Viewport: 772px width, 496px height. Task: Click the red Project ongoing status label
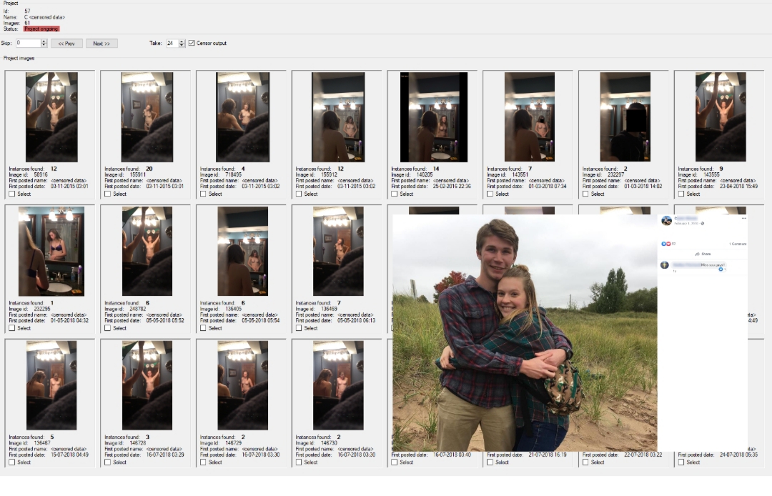tap(41, 29)
